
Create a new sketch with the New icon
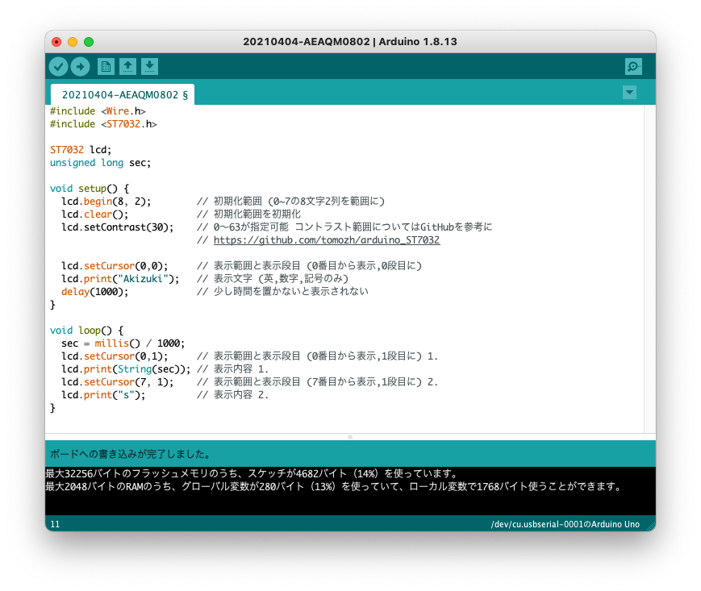tap(106, 66)
